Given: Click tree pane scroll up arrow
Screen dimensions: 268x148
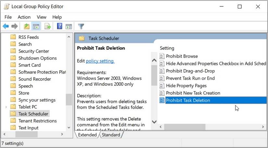Looking at the screenshot, I should tap(69, 37).
